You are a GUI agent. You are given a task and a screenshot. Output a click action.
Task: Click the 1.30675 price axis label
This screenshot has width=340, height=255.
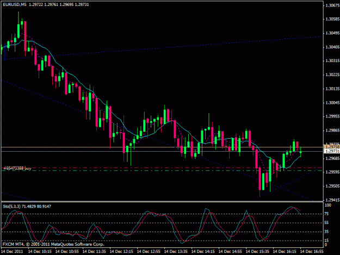[332, 5]
